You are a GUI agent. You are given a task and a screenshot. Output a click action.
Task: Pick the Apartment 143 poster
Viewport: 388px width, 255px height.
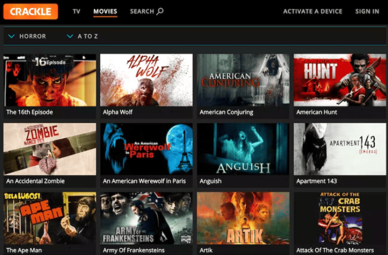[x=339, y=149]
